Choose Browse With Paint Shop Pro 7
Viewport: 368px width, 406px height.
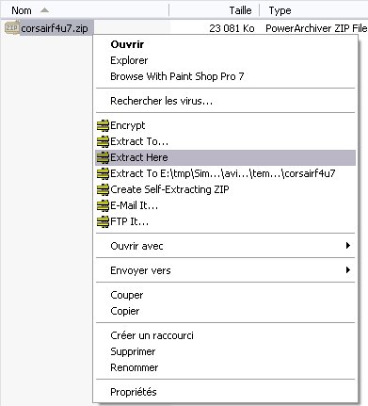coord(226,76)
